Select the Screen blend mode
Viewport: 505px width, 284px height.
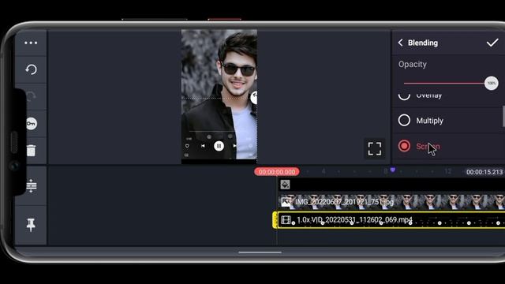447,146
